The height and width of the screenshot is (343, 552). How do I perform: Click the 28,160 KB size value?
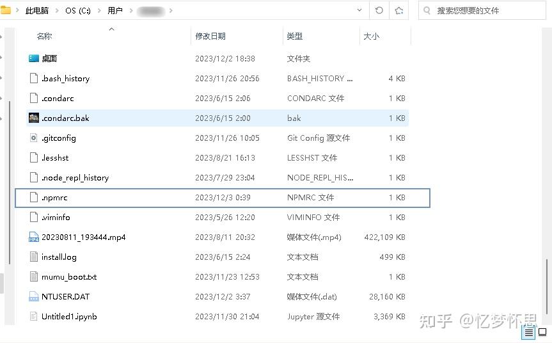(x=387, y=296)
